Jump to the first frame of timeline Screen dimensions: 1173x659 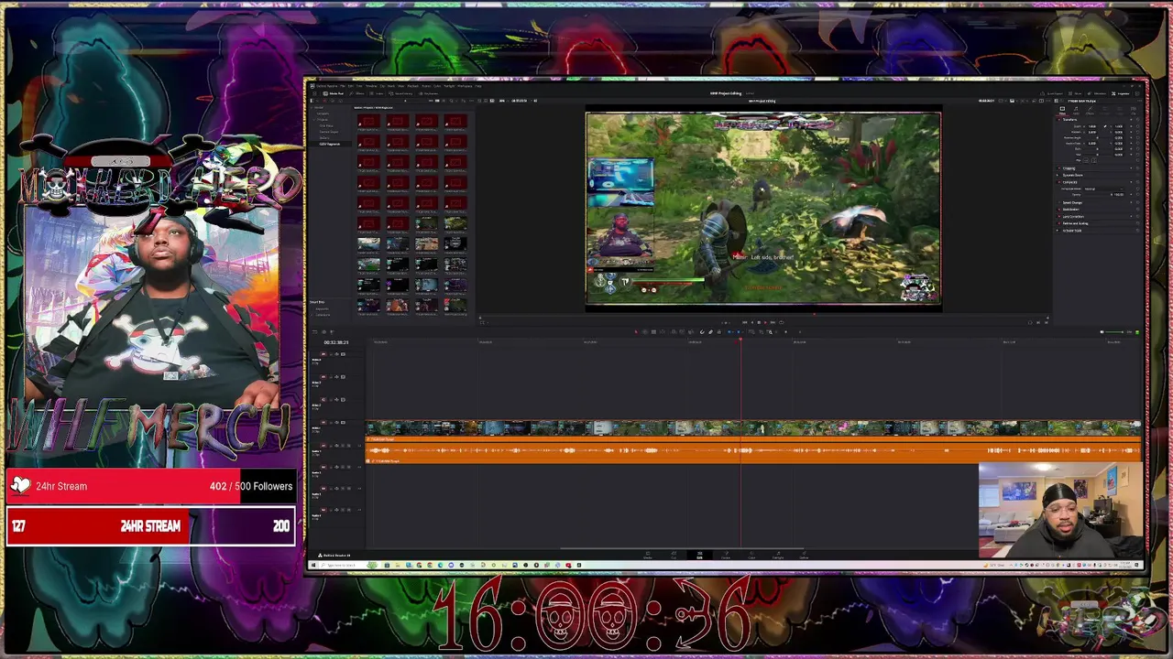744,322
